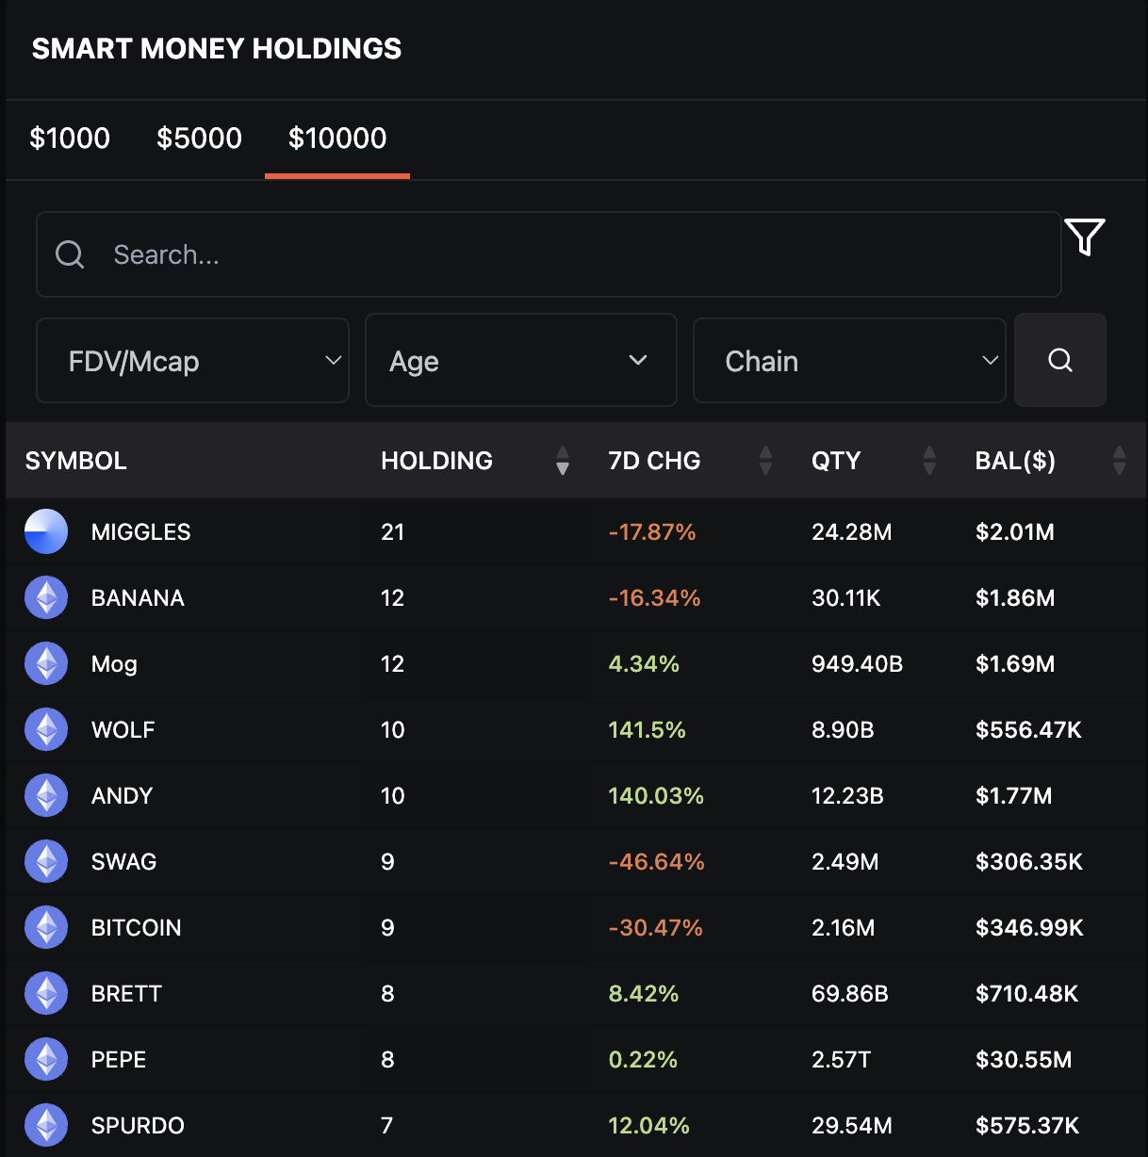Open the ANDY token name

coord(122,796)
